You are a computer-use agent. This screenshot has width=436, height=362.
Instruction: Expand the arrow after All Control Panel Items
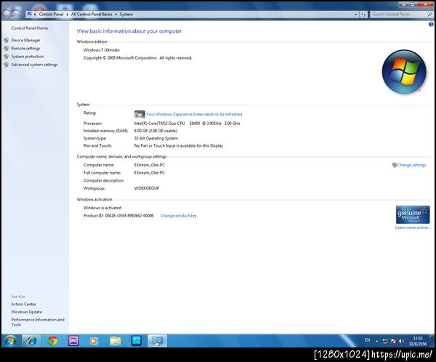click(116, 15)
